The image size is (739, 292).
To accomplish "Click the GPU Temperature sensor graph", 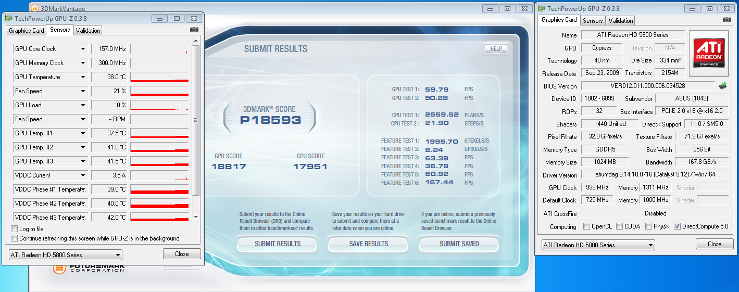I will click(x=159, y=77).
